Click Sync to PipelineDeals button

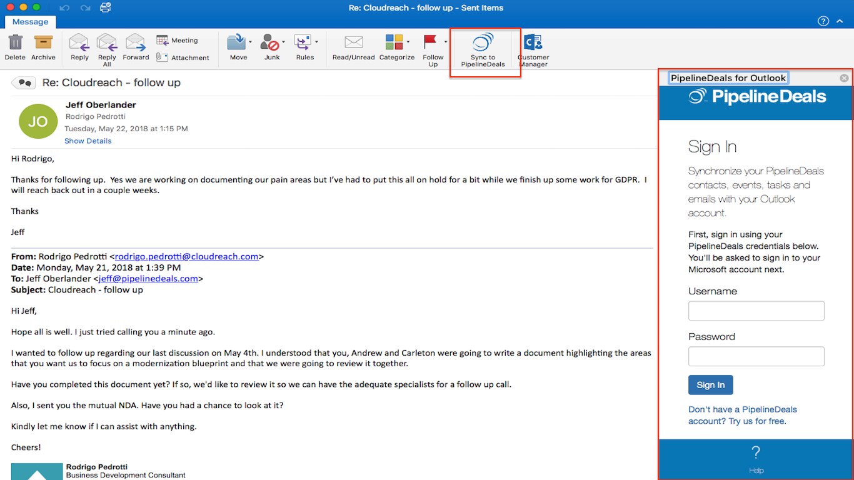(483, 51)
